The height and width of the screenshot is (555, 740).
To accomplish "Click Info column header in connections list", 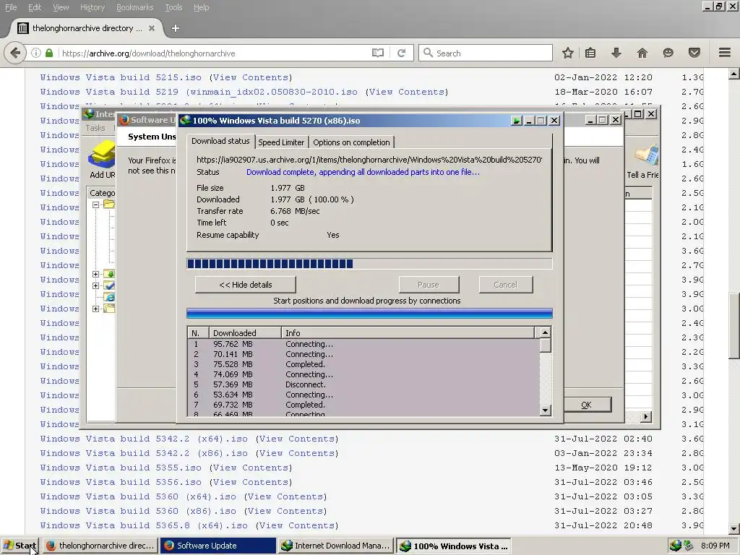I will 408,332.
